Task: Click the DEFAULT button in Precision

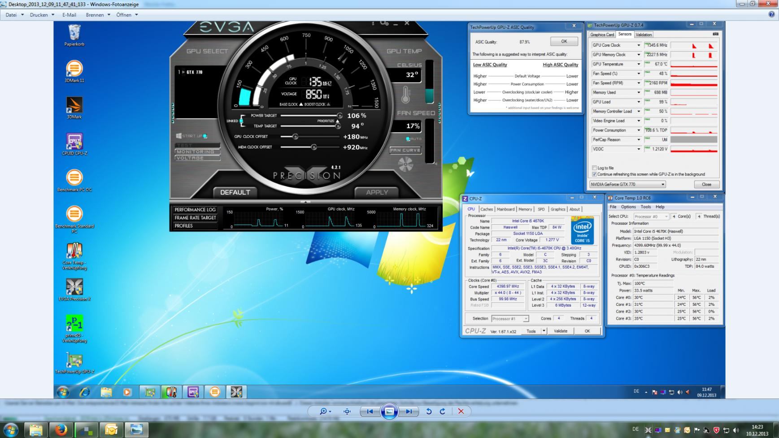Action: click(235, 192)
